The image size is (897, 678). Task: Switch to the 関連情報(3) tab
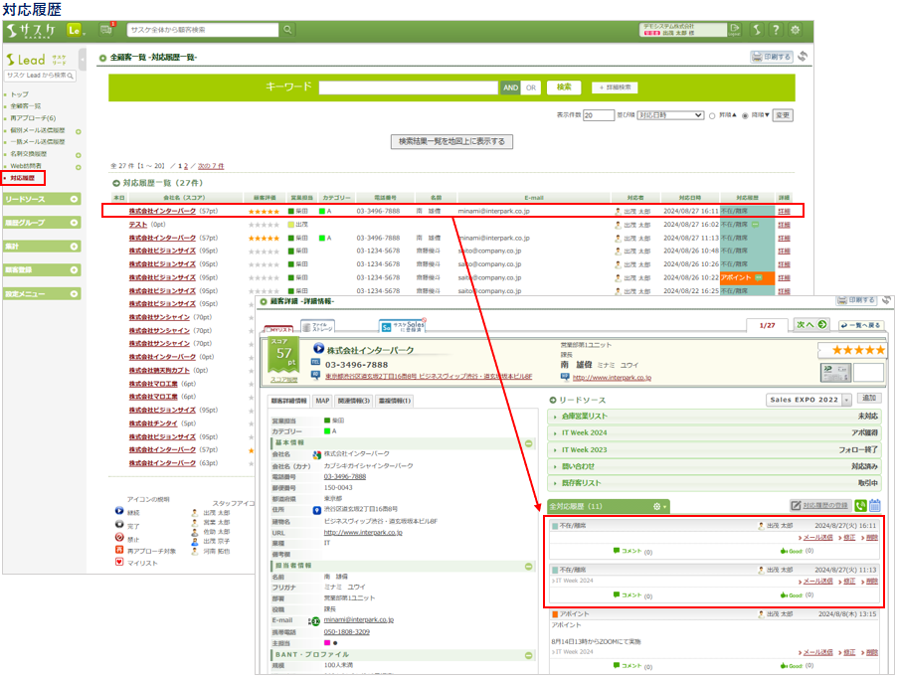click(x=354, y=401)
